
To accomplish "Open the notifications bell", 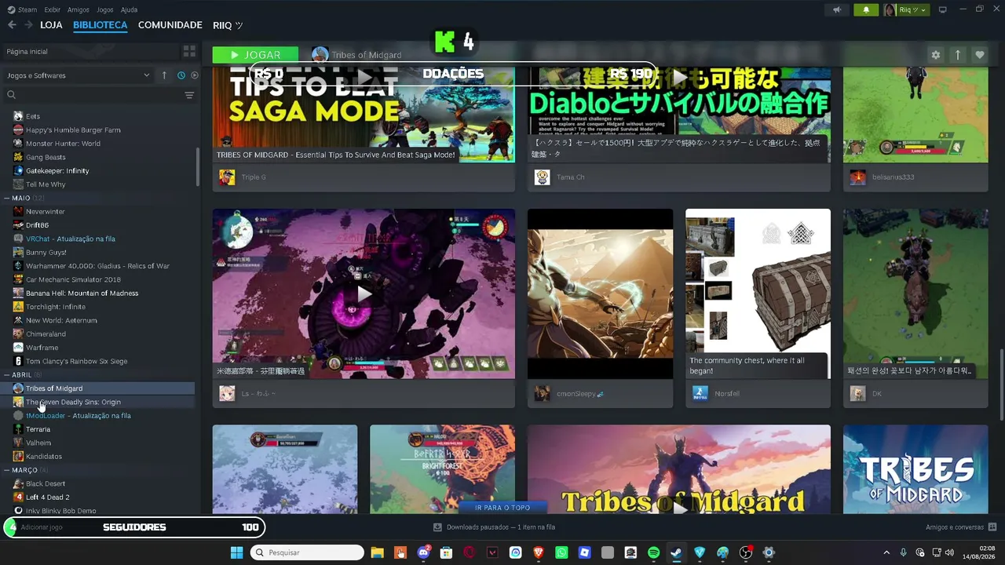I will click(866, 9).
